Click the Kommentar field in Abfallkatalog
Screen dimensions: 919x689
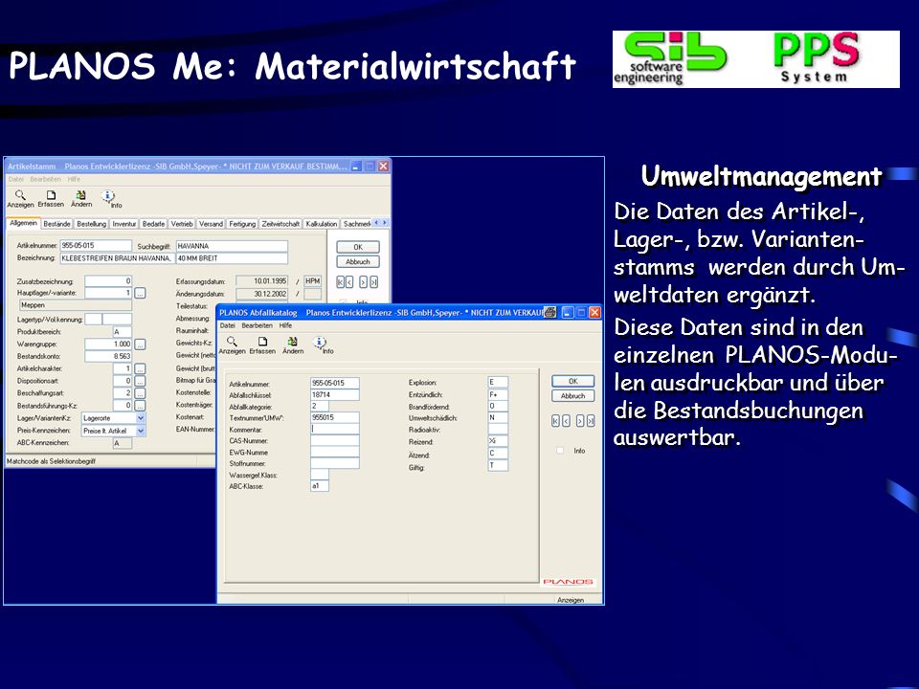tap(335, 430)
